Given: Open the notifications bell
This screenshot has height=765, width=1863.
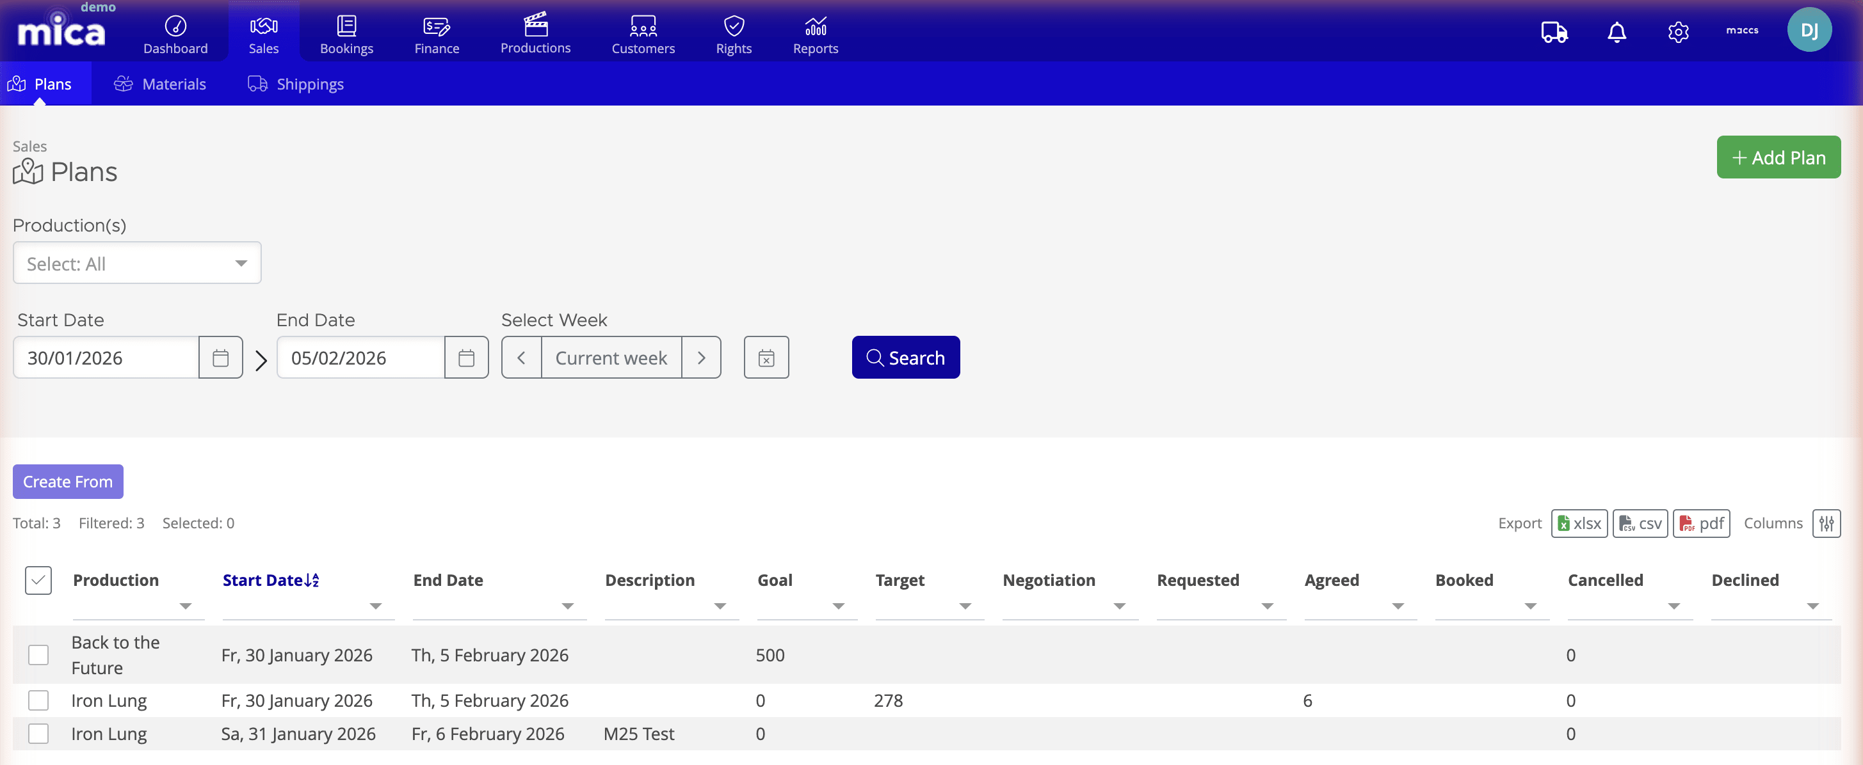Looking at the screenshot, I should coord(1617,32).
